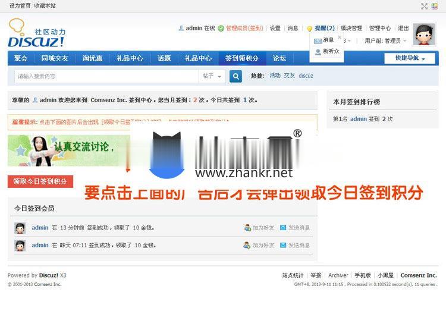Click the colorful icon at top-right corner
Screen dimensions: 446x311
coord(435,6)
